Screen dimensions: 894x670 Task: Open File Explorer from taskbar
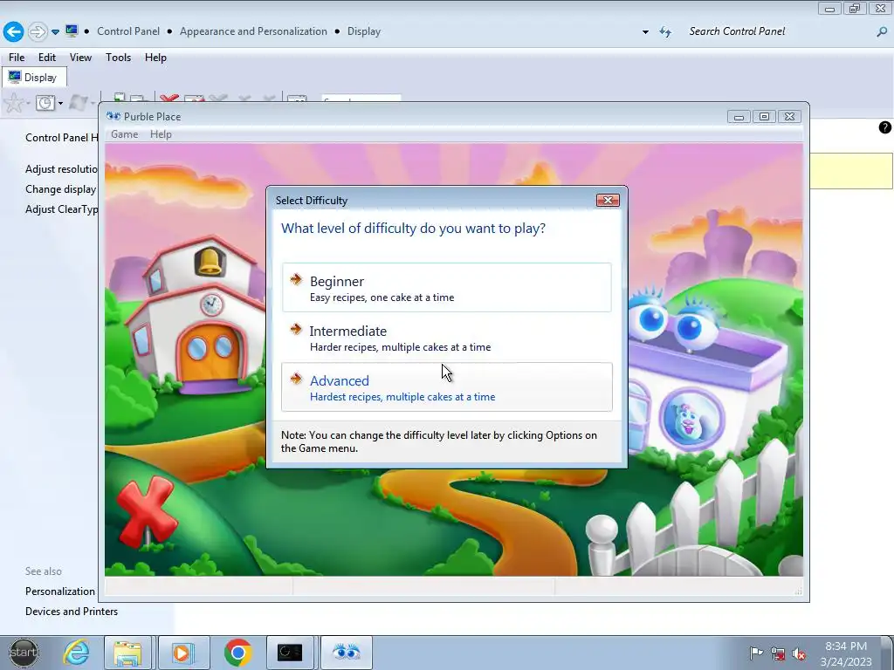pyautogui.click(x=127, y=653)
